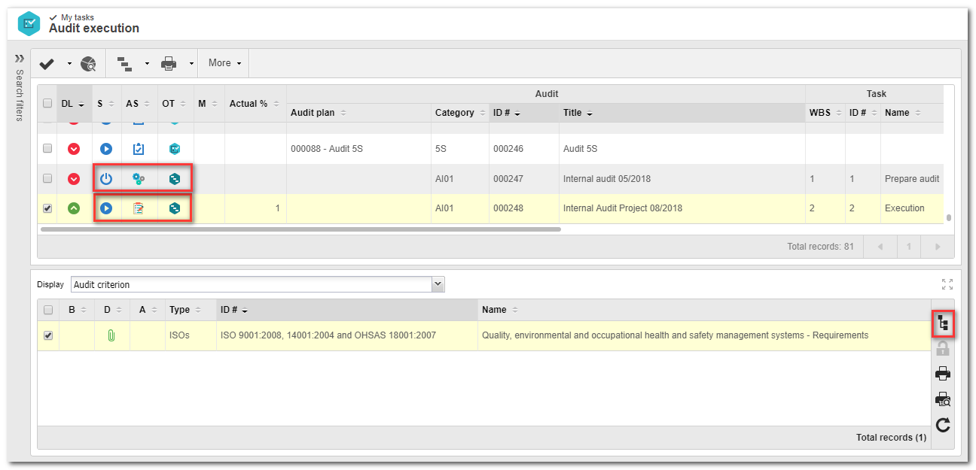Viewport: 976px width, 470px height.
Task: Click the red deadline icon in Audit 5S row
Action: pyautogui.click(x=74, y=149)
